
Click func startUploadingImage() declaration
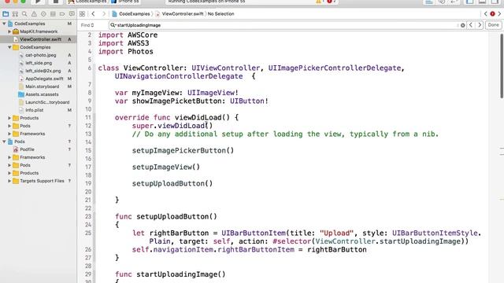click(170, 274)
